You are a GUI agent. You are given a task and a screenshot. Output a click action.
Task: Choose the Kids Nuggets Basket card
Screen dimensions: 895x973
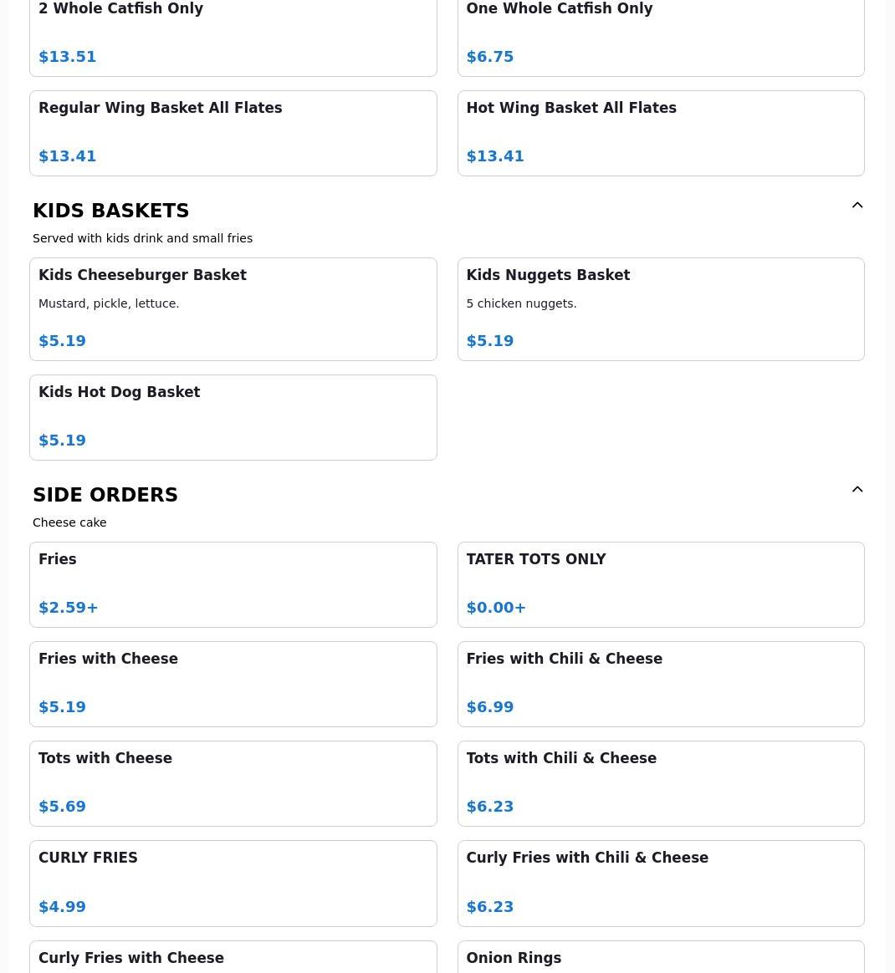tap(660, 308)
